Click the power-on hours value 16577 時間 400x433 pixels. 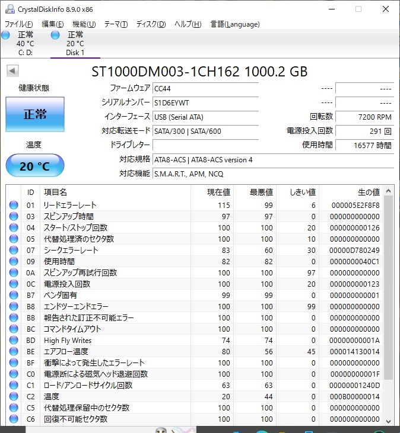[364, 145]
